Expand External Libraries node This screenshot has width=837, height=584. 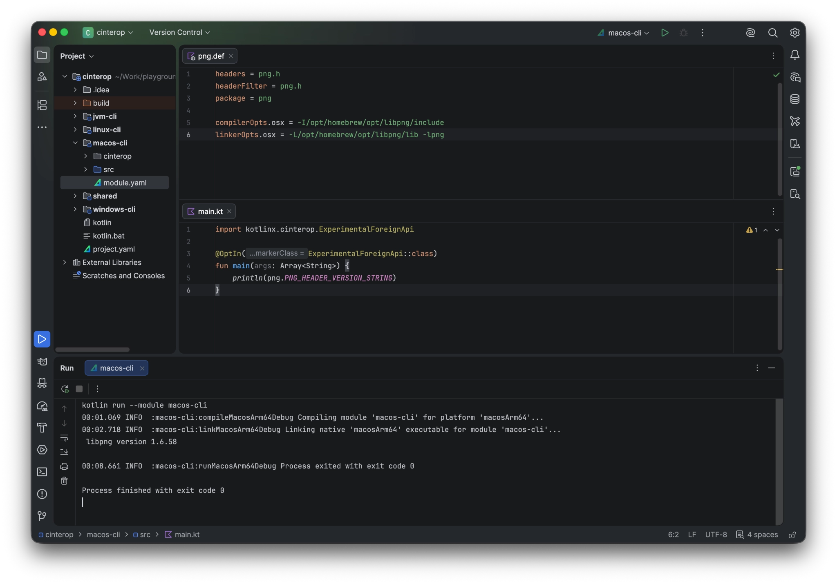(65, 262)
